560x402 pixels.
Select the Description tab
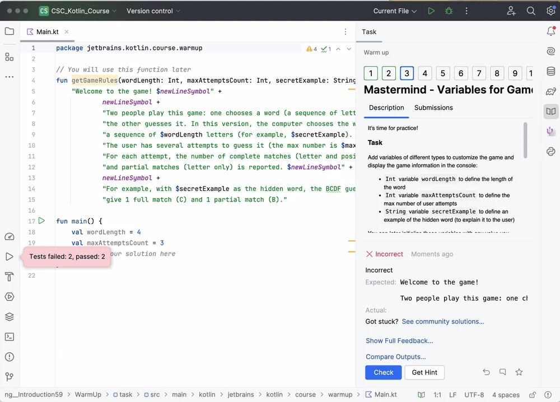386,108
